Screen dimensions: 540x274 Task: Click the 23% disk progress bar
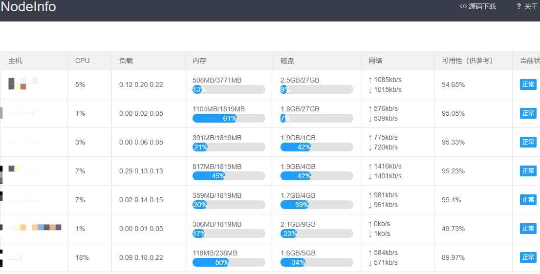point(317,233)
